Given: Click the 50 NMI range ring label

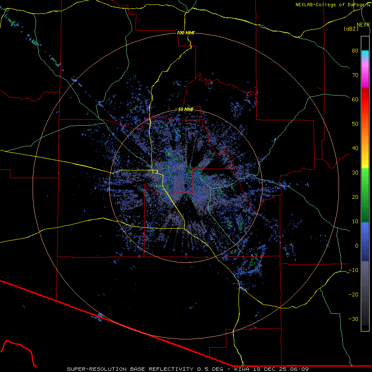Looking at the screenshot, I should tap(186, 110).
